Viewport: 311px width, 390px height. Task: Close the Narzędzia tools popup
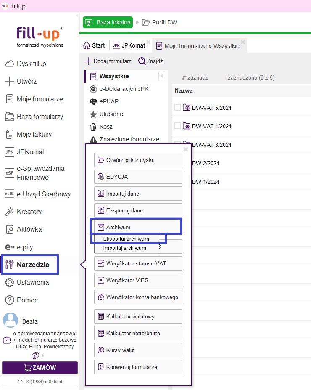(x=186, y=149)
